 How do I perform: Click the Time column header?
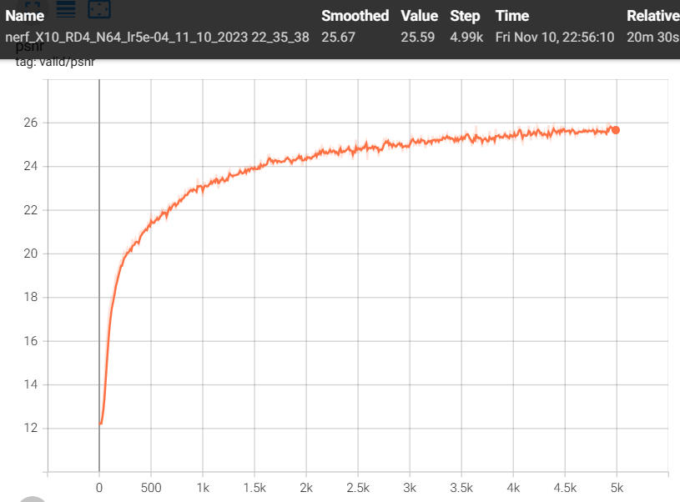(x=511, y=16)
